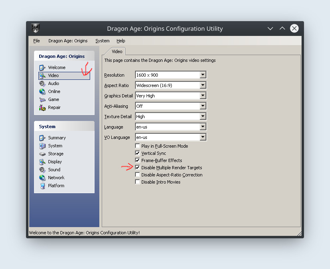Click the System heading in sidebar panel
Screen dimensions: 330x269
[x=47, y=127]
